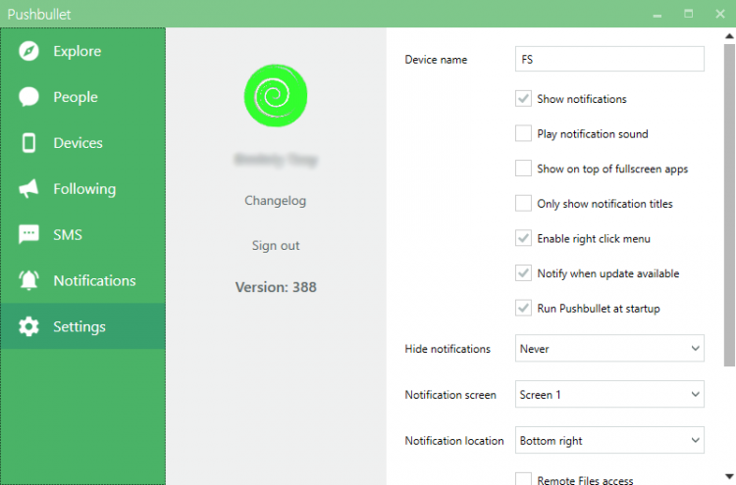Click the Notification location label
The image size is (736, 485).
454,441
